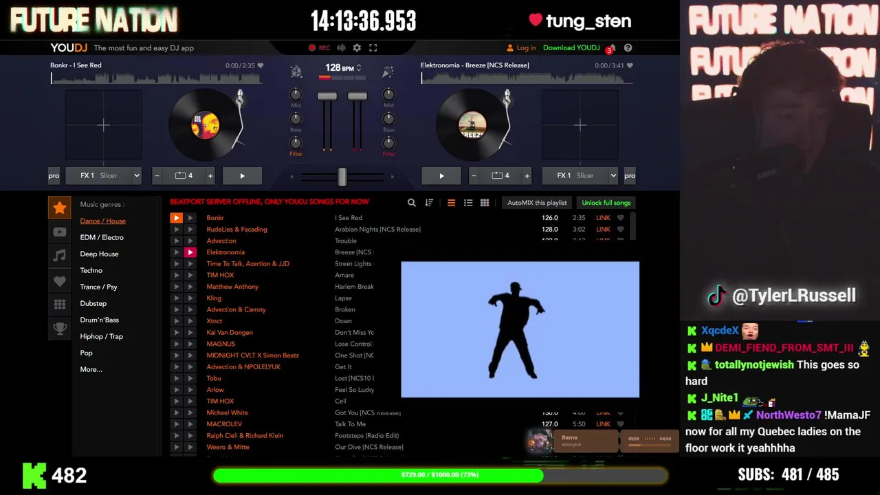Switch to grid view icon
Screen dimensions: 880x495
coord(485,203)
